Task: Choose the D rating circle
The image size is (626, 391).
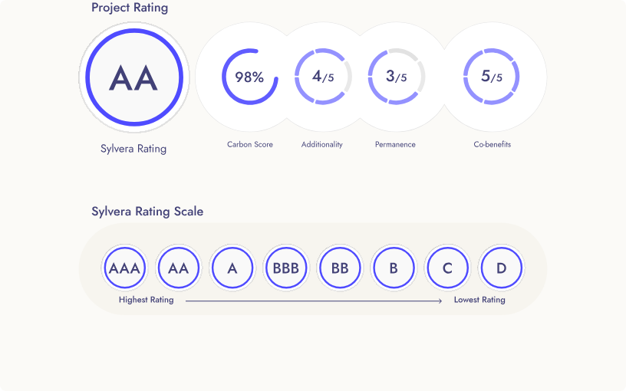Action: 501,268
